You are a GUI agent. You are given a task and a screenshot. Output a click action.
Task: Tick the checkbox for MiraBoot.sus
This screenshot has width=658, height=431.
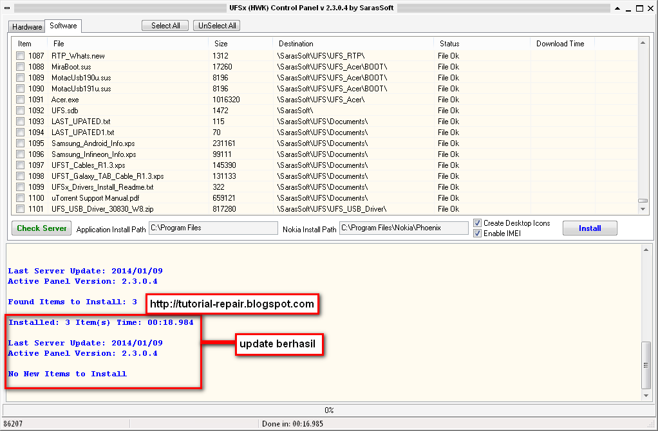pyautogui.click(x=20, y=67)
